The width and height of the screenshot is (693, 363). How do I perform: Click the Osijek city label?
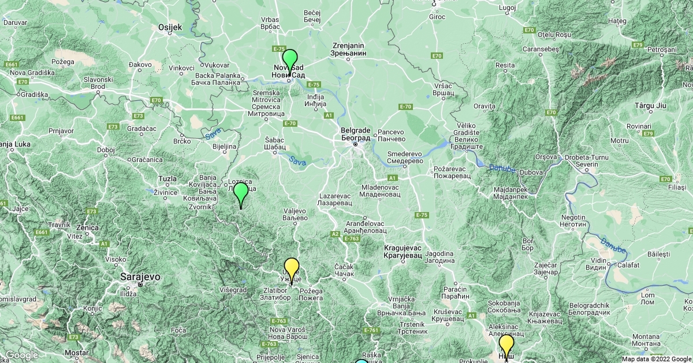(170, 27)
